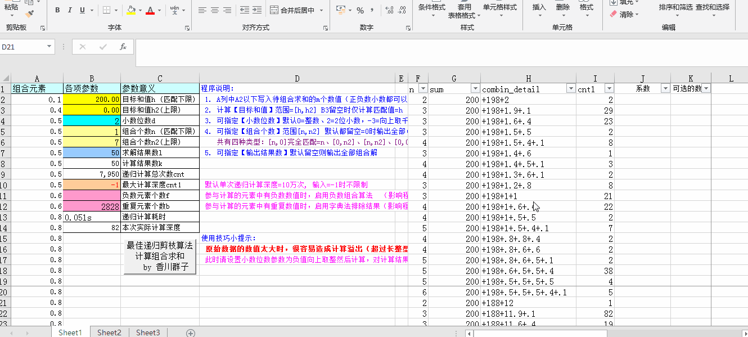Screen dimensions: 748x337
Task: Align text right in the alignment group
Action: point(227,10)
